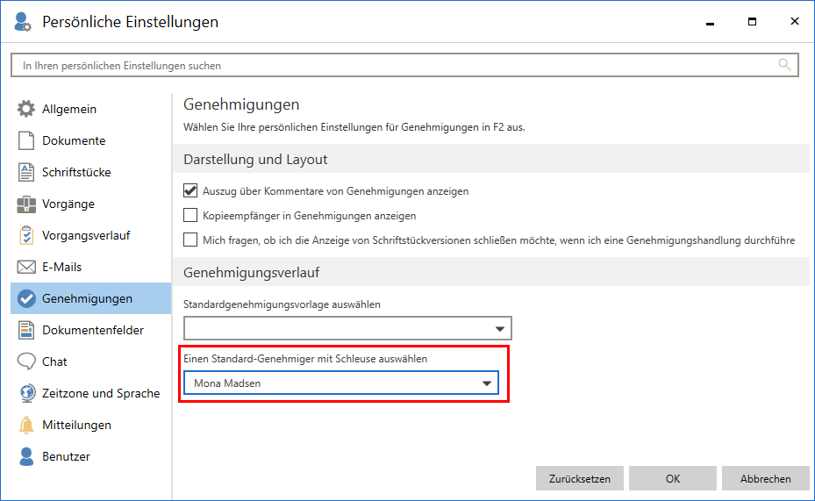Click into the personal settings search field
This screenshot has height=501, width=815.
[395, 66]
